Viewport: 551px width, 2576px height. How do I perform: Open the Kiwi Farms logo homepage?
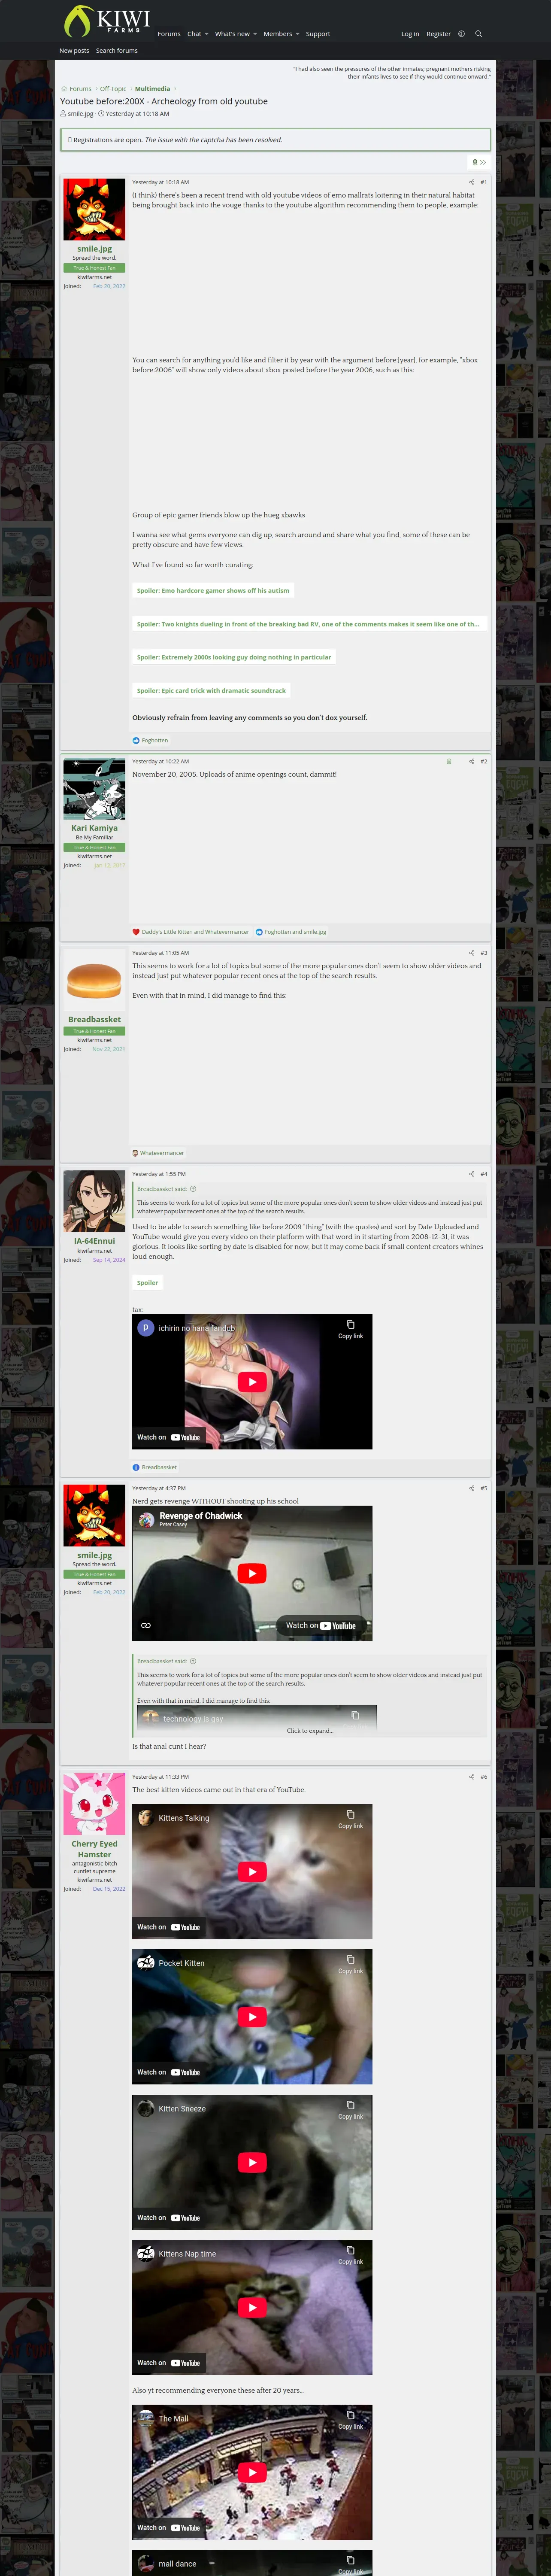coord(106,21)
